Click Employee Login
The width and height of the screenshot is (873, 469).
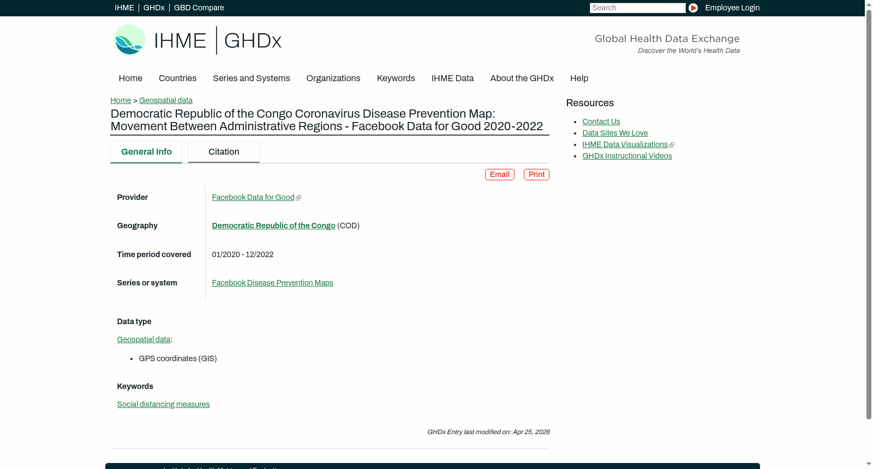click(732, 8)
